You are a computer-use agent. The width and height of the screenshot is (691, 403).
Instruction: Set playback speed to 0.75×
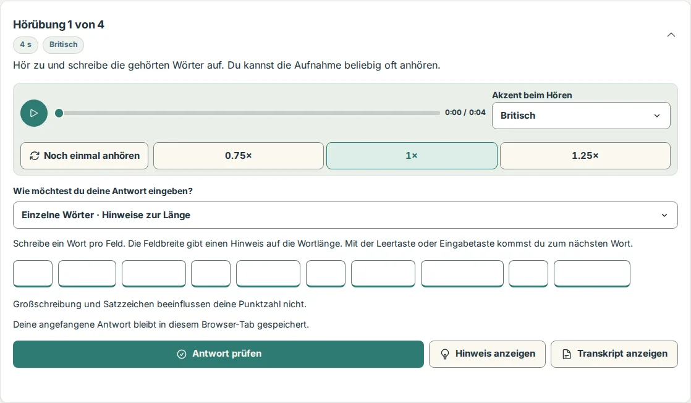pyautogui.click(x=239, y=156)
